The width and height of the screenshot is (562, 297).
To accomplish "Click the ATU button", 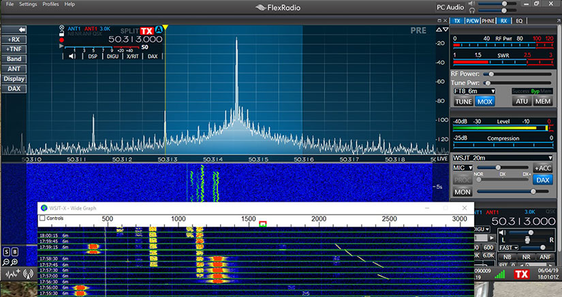I will 522,101.
